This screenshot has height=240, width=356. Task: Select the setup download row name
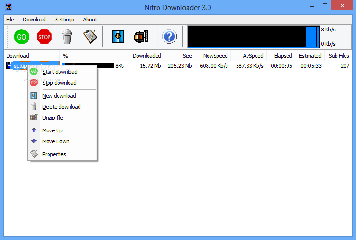pos(20,66)
